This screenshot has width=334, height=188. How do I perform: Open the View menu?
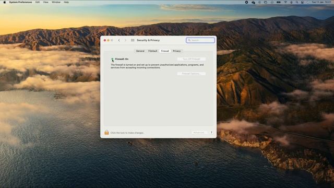[45, 2]
